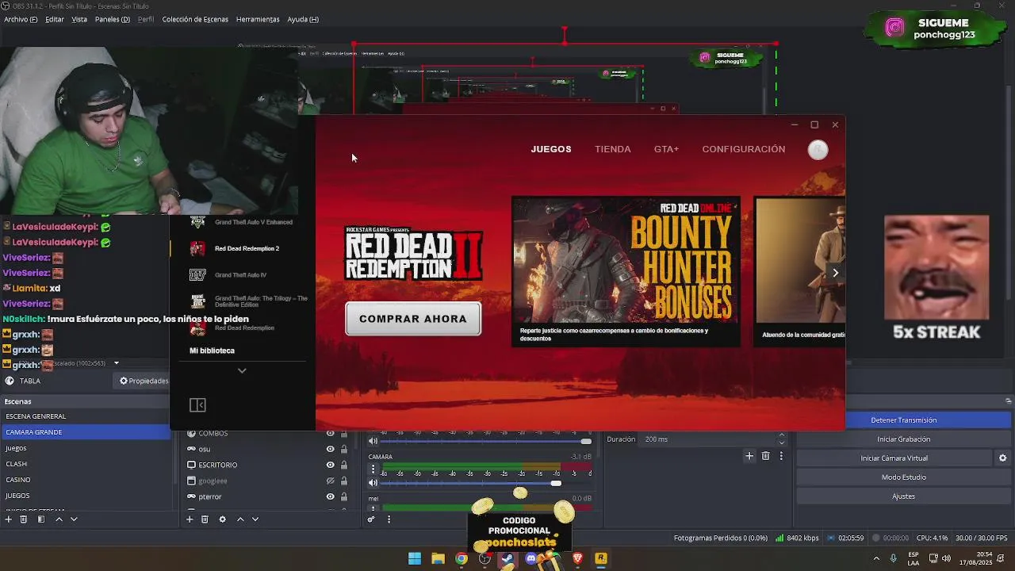Open CAMARA channel three-dot options
1015x571 pixels.
pos(373,469)
